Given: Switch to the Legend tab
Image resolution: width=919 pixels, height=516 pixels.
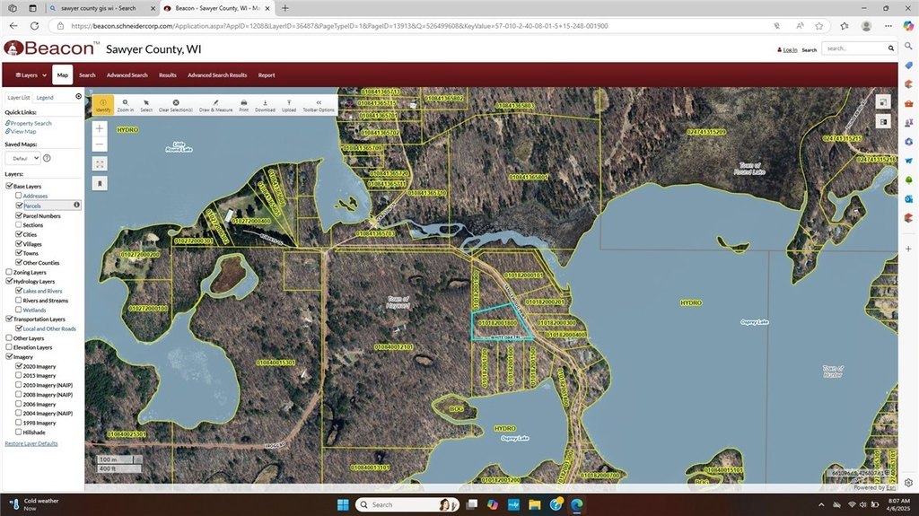Looking at the screenshot, I should point(45,97).
